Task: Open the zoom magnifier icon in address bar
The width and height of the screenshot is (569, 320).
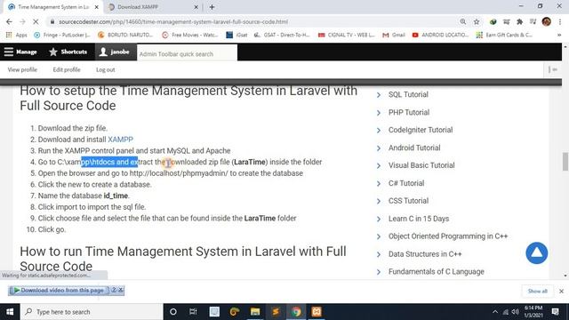Action: point(463,21)
